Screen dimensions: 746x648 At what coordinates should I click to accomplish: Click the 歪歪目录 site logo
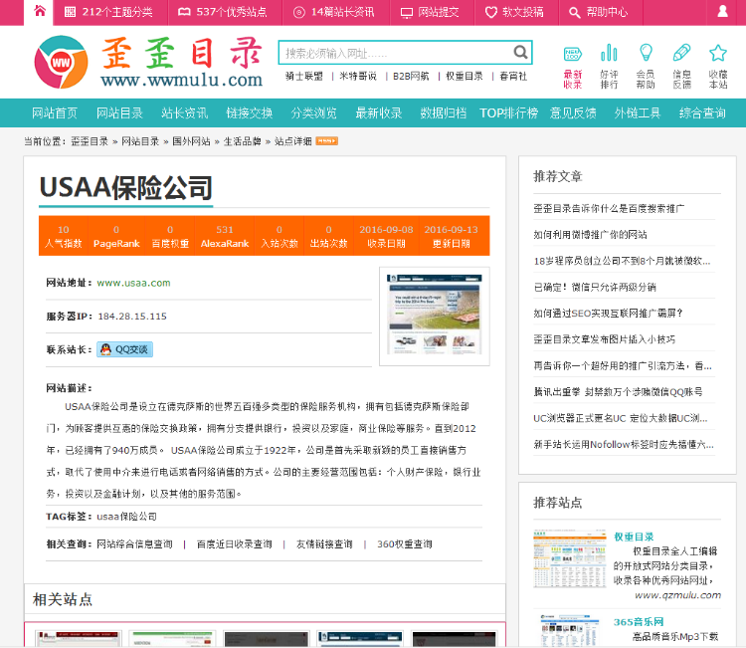tap(148, 62)
